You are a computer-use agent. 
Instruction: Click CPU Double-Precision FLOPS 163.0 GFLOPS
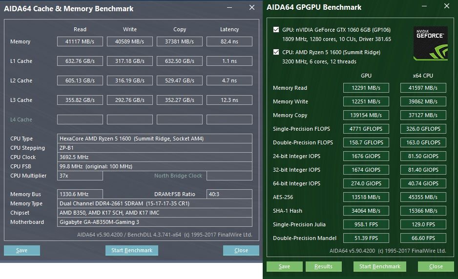pos(423,142)
